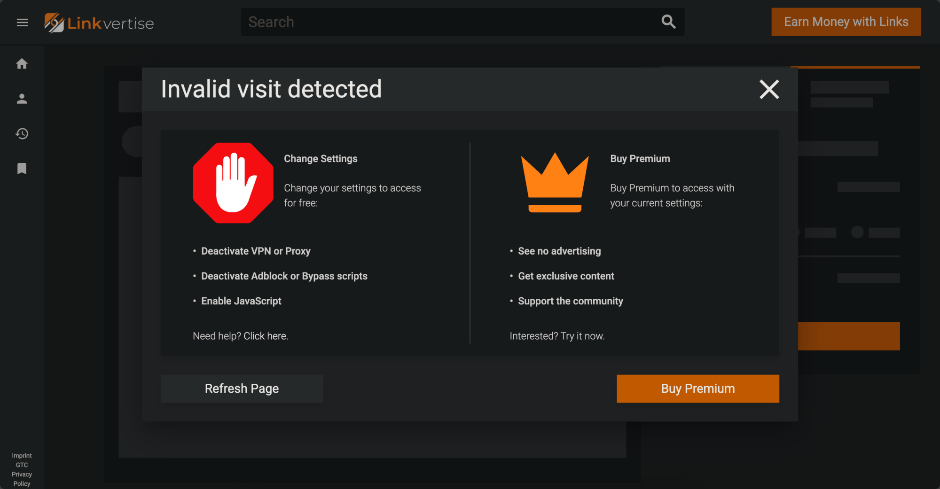This screenshot has height=489, width=940.
Task: Select the Home icon in the sidebar
Action: tap(22, 64)
